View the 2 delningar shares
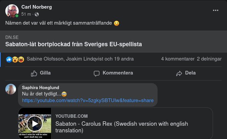Viewport: 227px width, 139px height. 209,59
